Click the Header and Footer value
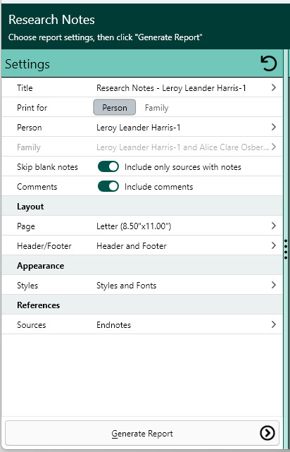The height and width of the screenshot is (452, 290). click(132, 246)
